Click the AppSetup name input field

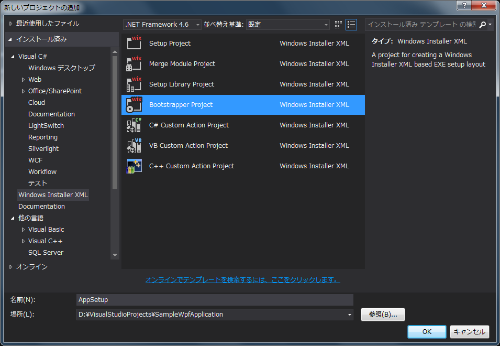(x=215, y=300)
